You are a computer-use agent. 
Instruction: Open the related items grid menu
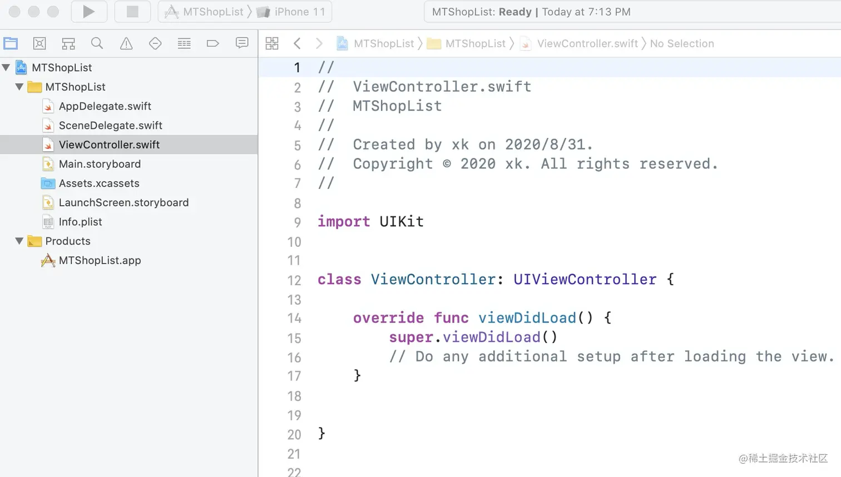tap(272, 43)
